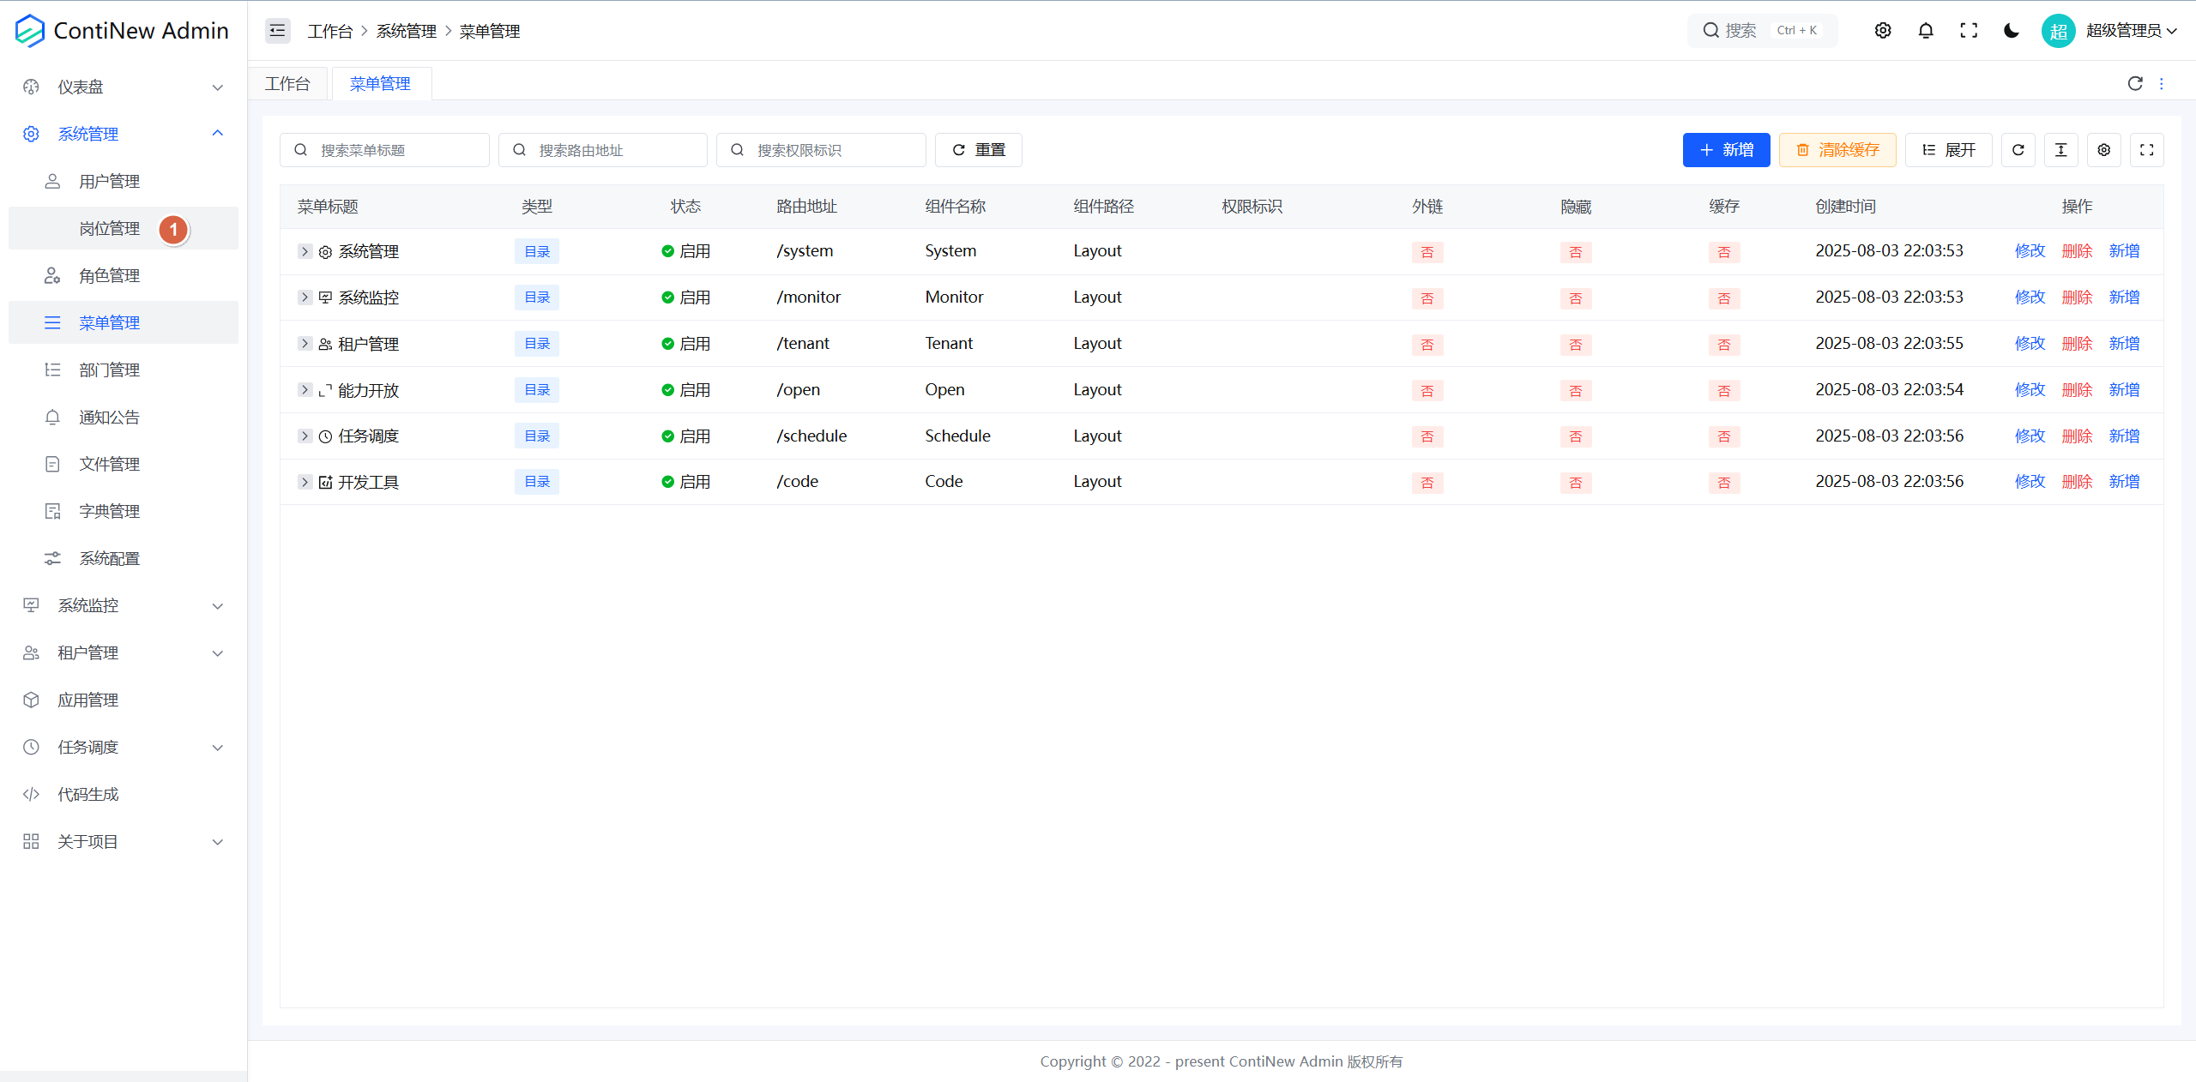Open table column settings gear
This screenshot has width=2196, height=1082.
click(2104, 150)
